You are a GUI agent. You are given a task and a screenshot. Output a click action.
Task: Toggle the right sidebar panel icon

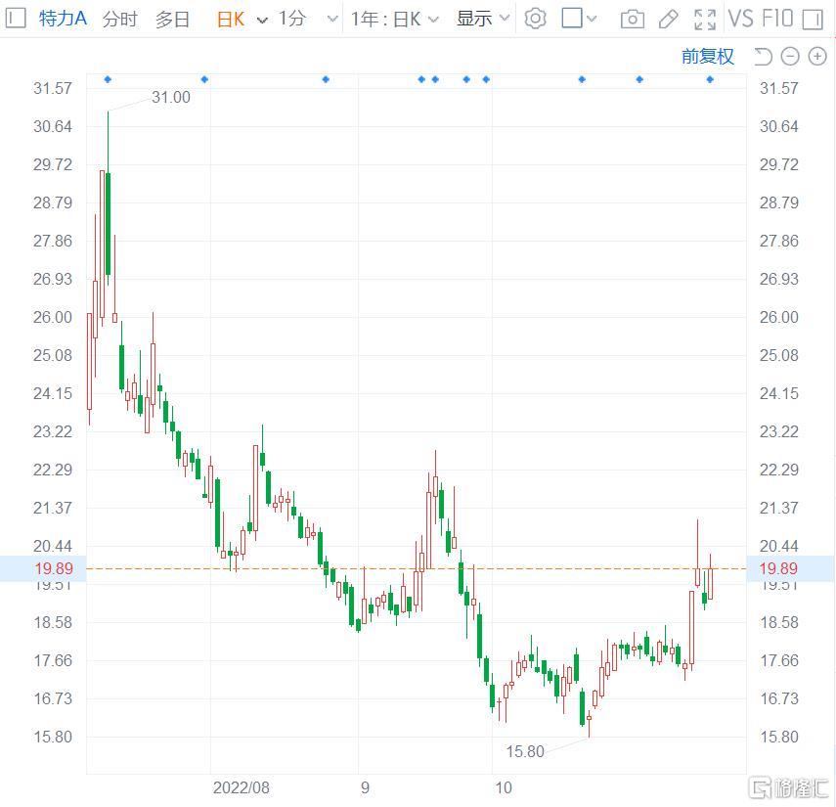814,20
